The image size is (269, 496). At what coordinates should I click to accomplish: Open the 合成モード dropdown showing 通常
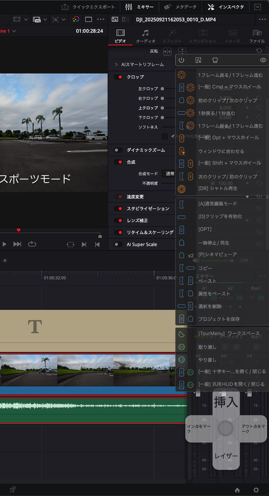pyautogui.click(x=170, y=174)
